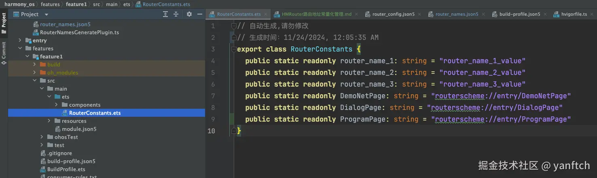Click the RouterConstants class name in editor
This screenshot has width=597, height=178.
click(322, 49)
